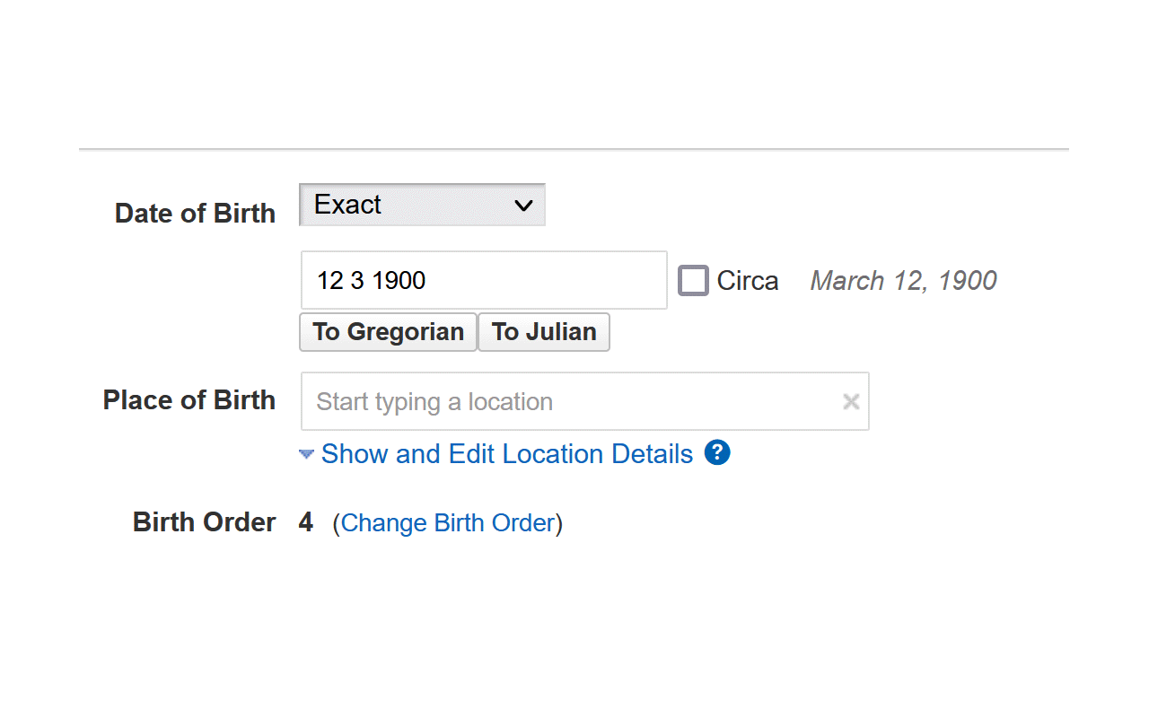Clear the location field using the x icon
This screenshot has height=718, width=1149.
point(851,401)
